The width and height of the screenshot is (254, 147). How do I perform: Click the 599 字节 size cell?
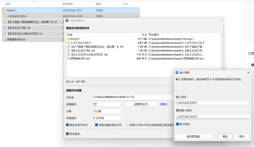click(x=141, y=59)
